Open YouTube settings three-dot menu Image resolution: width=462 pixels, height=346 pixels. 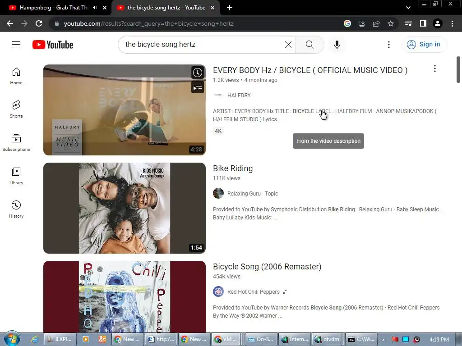(x=388, y=45)
